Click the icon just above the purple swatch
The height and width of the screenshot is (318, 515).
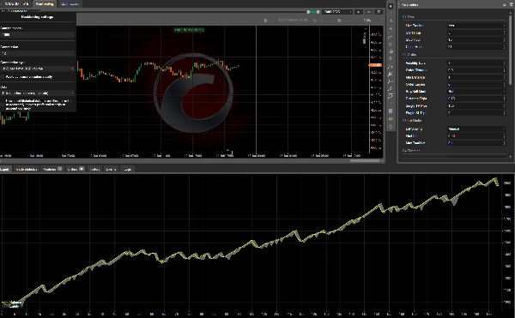[x=391, y=104]
